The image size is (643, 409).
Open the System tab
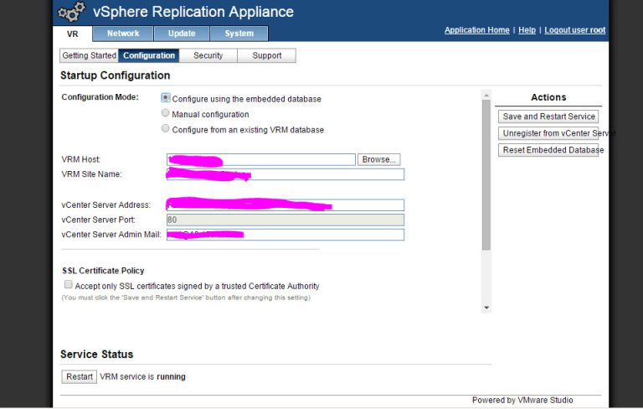click(x=239, y=34)
